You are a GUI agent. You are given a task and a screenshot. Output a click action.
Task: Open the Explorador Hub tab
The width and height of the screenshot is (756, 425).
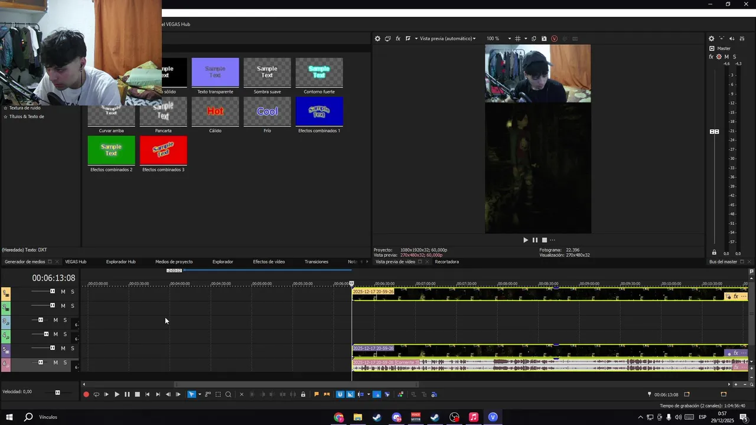[120, 261]
